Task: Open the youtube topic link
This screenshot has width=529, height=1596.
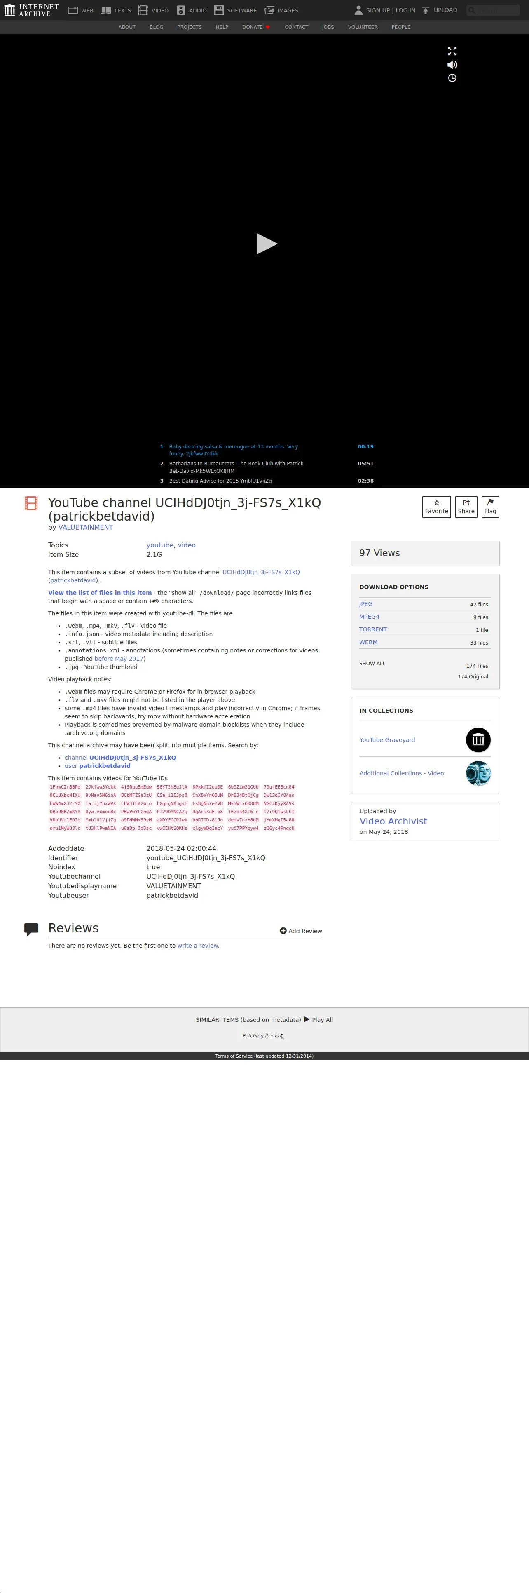Action: click(x=160, y=545)
